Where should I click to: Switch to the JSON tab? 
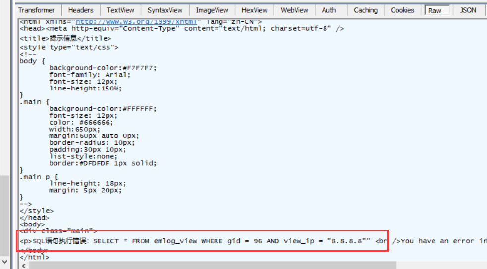pos(468,10)
